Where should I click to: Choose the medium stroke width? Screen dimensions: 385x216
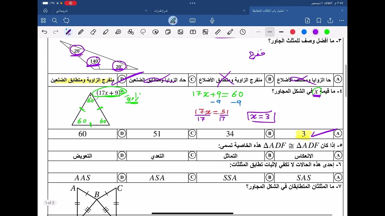click(270, 32)
